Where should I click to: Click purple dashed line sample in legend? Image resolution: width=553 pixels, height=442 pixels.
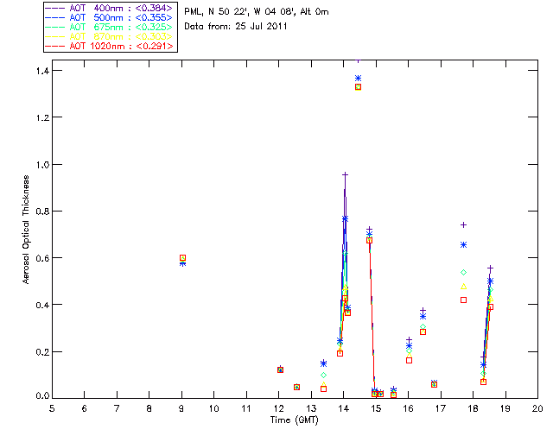[x=55, y=8]
